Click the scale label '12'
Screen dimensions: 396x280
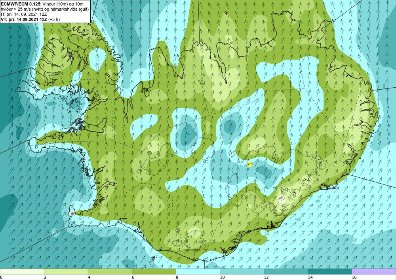coord(266,277)
